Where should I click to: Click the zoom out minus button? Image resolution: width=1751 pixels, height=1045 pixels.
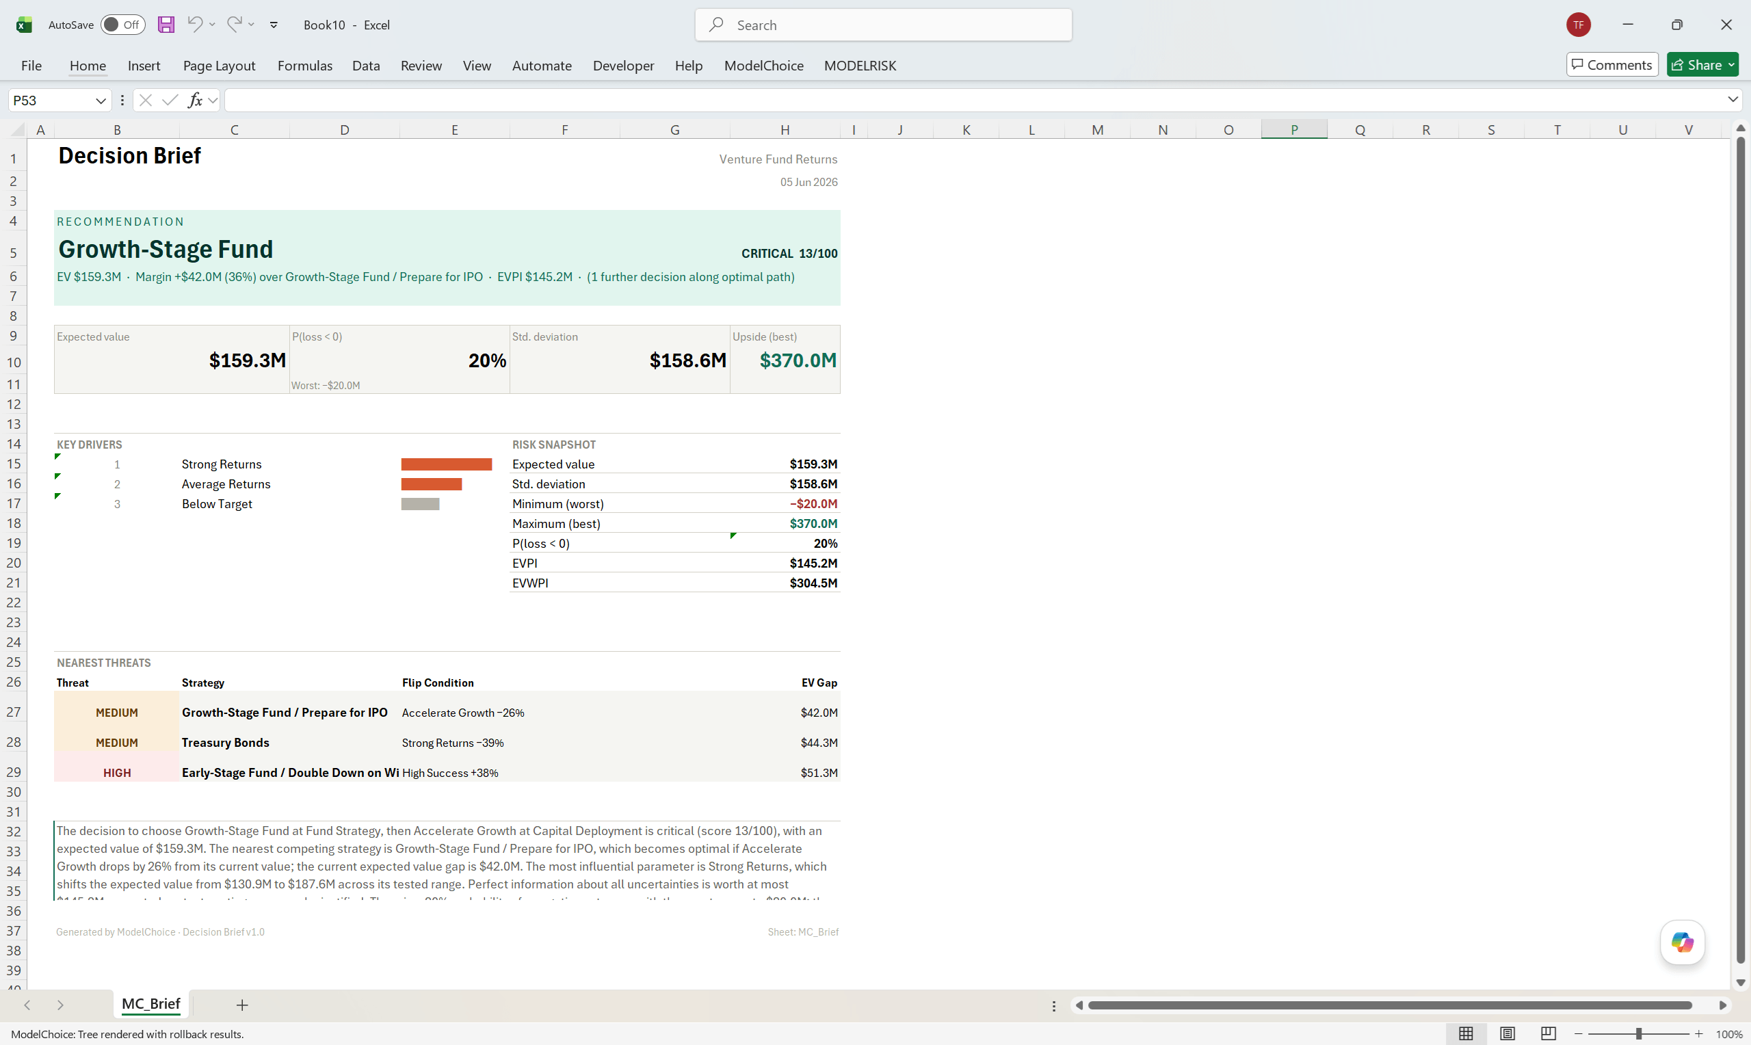(x=1579, y=1034)
